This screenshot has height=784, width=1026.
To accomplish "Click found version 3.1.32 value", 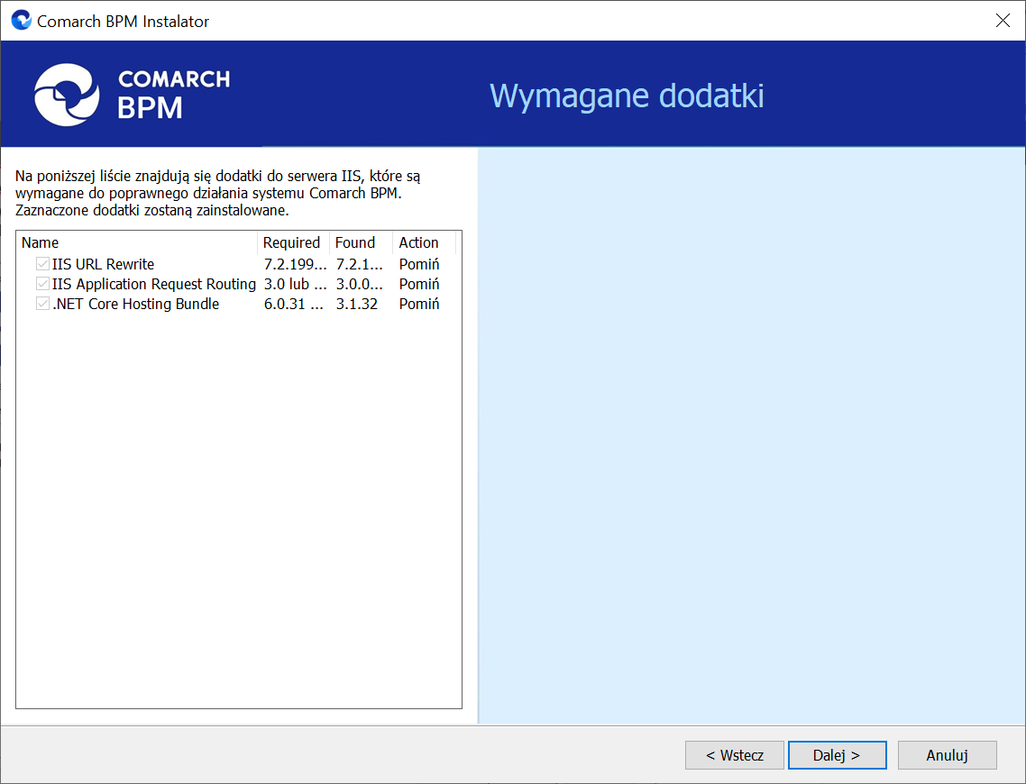I will [357, 304].
